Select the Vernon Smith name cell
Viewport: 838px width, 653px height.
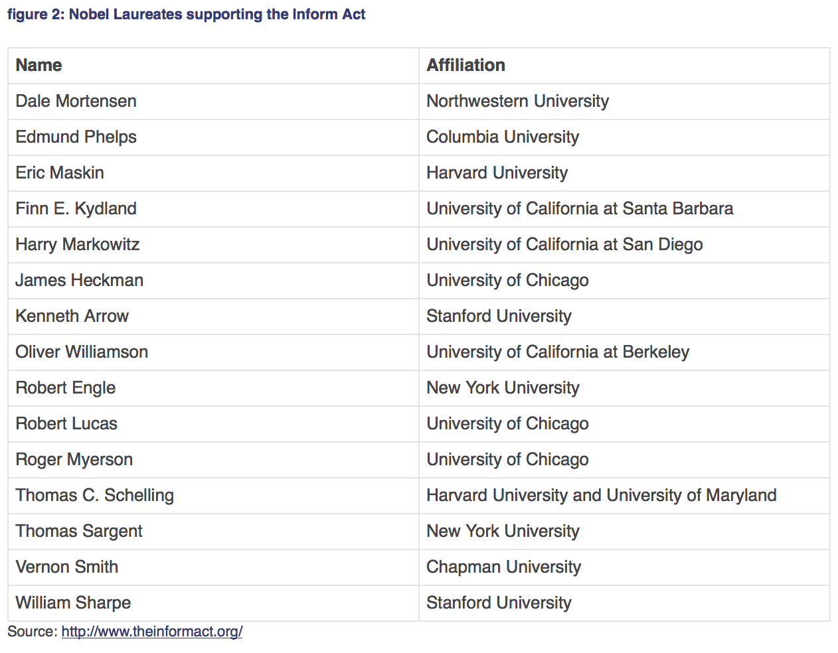click(66, 567)
